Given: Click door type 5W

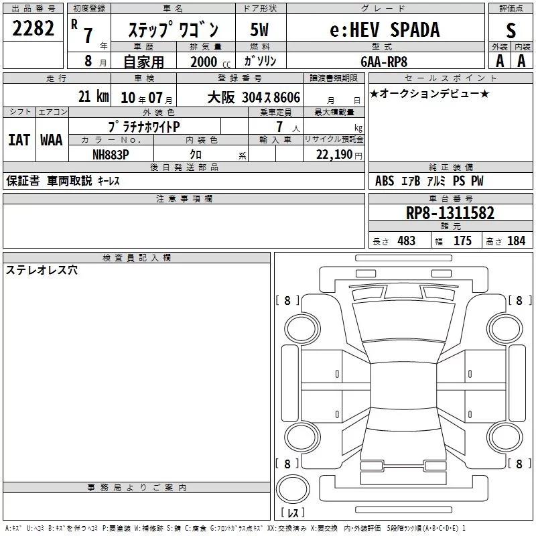Looking at the screenshot, I should (259, 29).
